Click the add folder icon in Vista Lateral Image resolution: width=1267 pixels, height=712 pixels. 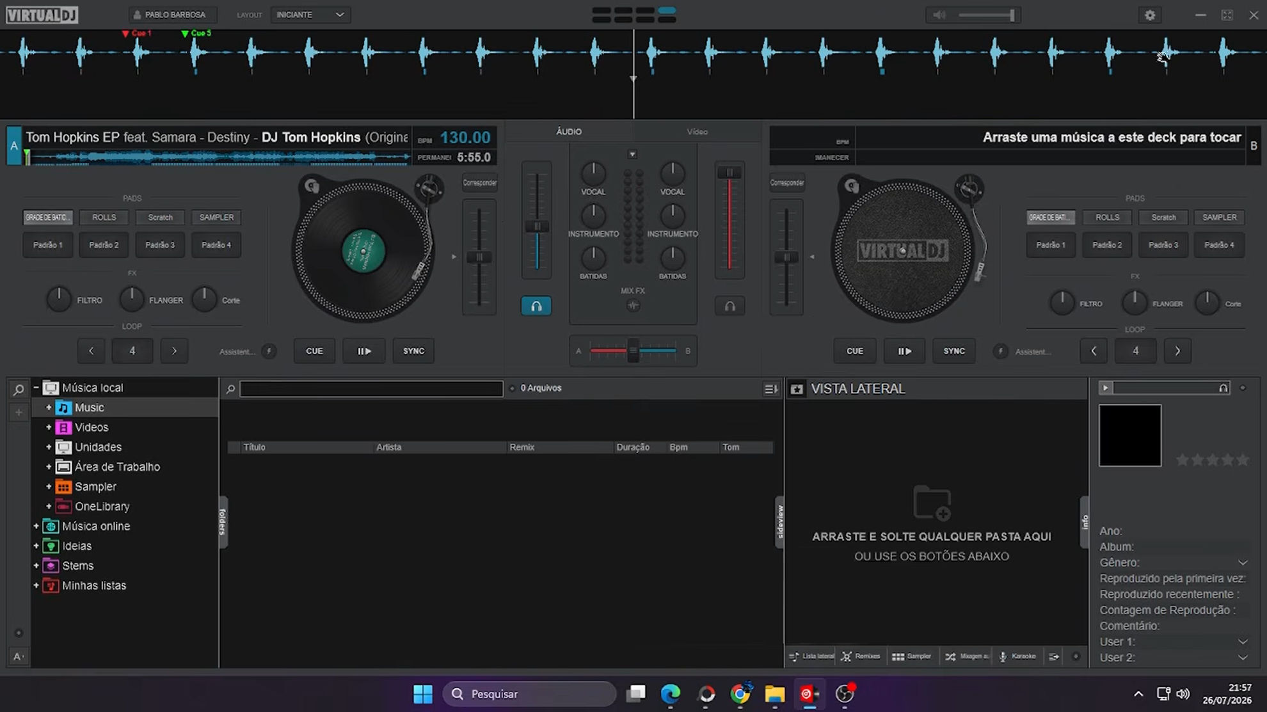click(932, 503)
